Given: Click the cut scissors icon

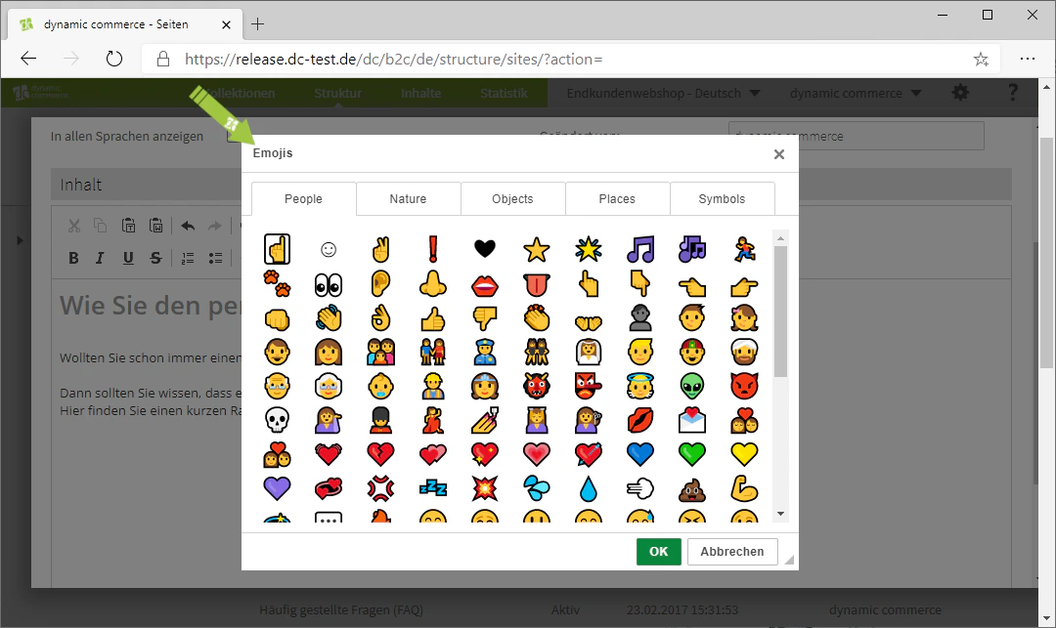Looking at the screenshot, I should [74, 226].
